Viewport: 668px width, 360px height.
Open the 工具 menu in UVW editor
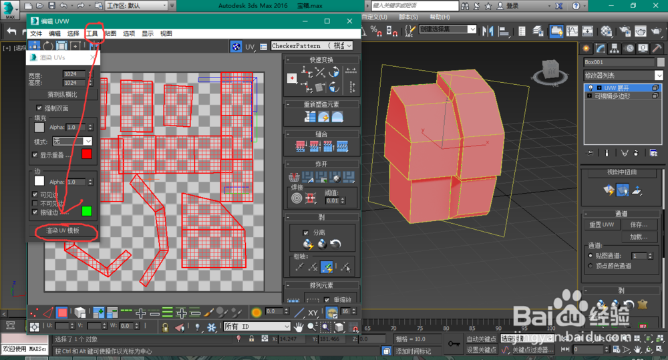pyautogui.click(x=92, y=33)
